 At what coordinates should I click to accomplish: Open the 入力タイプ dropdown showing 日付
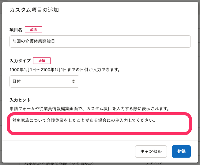click(x=44, y=81)
